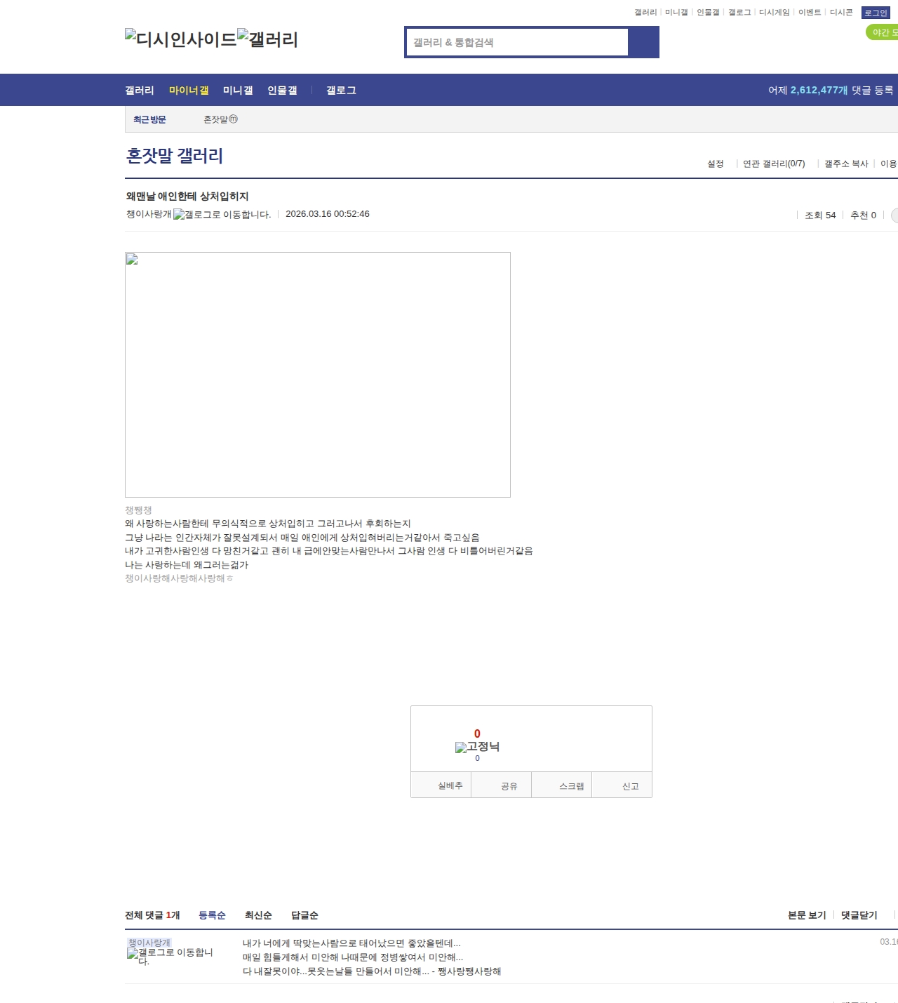Open 갤러리 in the top utility links
Image resolution: width=898 pixels, height=1003 pixels.
pos(645,13)
